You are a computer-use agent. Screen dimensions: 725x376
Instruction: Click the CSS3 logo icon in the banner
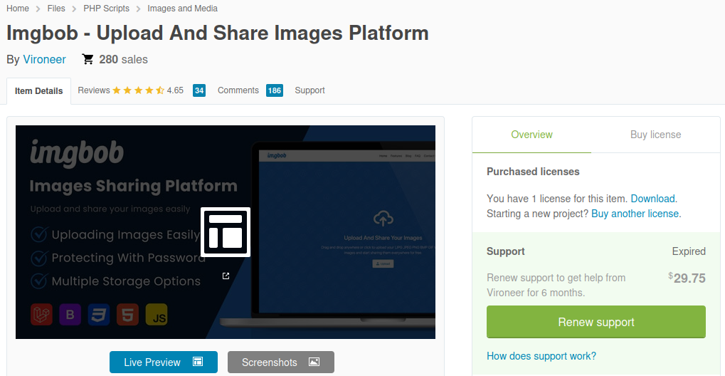pyautogui.click(x=99, y=315)
